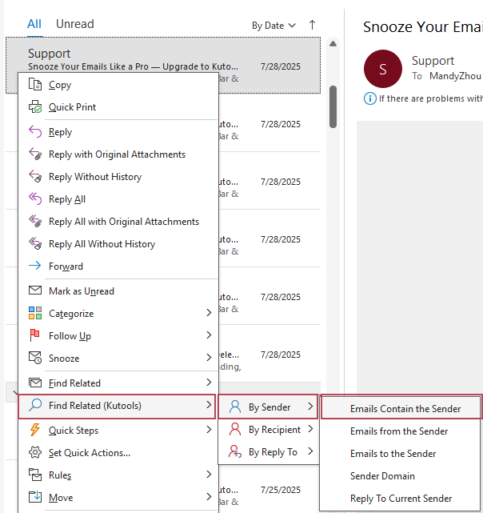Click Reply All with Original Attachments icon
483x513 pixels.
tap(35, 221)
